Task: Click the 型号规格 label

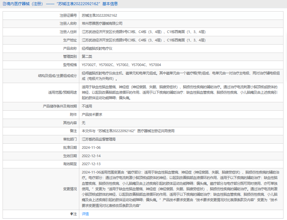Action: click(x=70, y=65)
